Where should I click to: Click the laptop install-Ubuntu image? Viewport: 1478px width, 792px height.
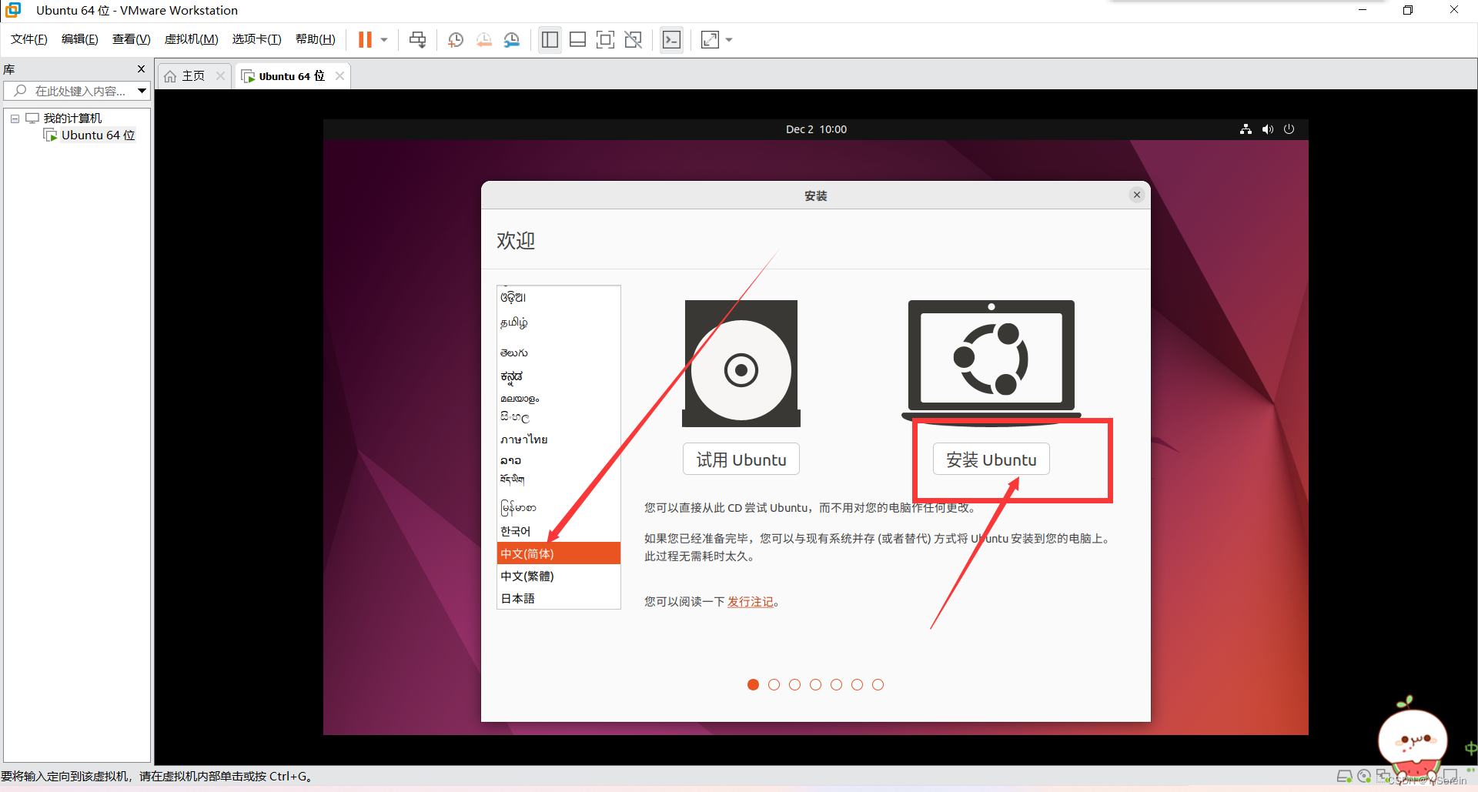click(x=991, y=362)
